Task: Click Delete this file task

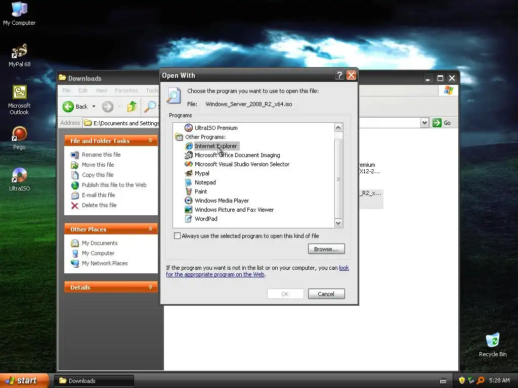Action: [x=94, y=205]
